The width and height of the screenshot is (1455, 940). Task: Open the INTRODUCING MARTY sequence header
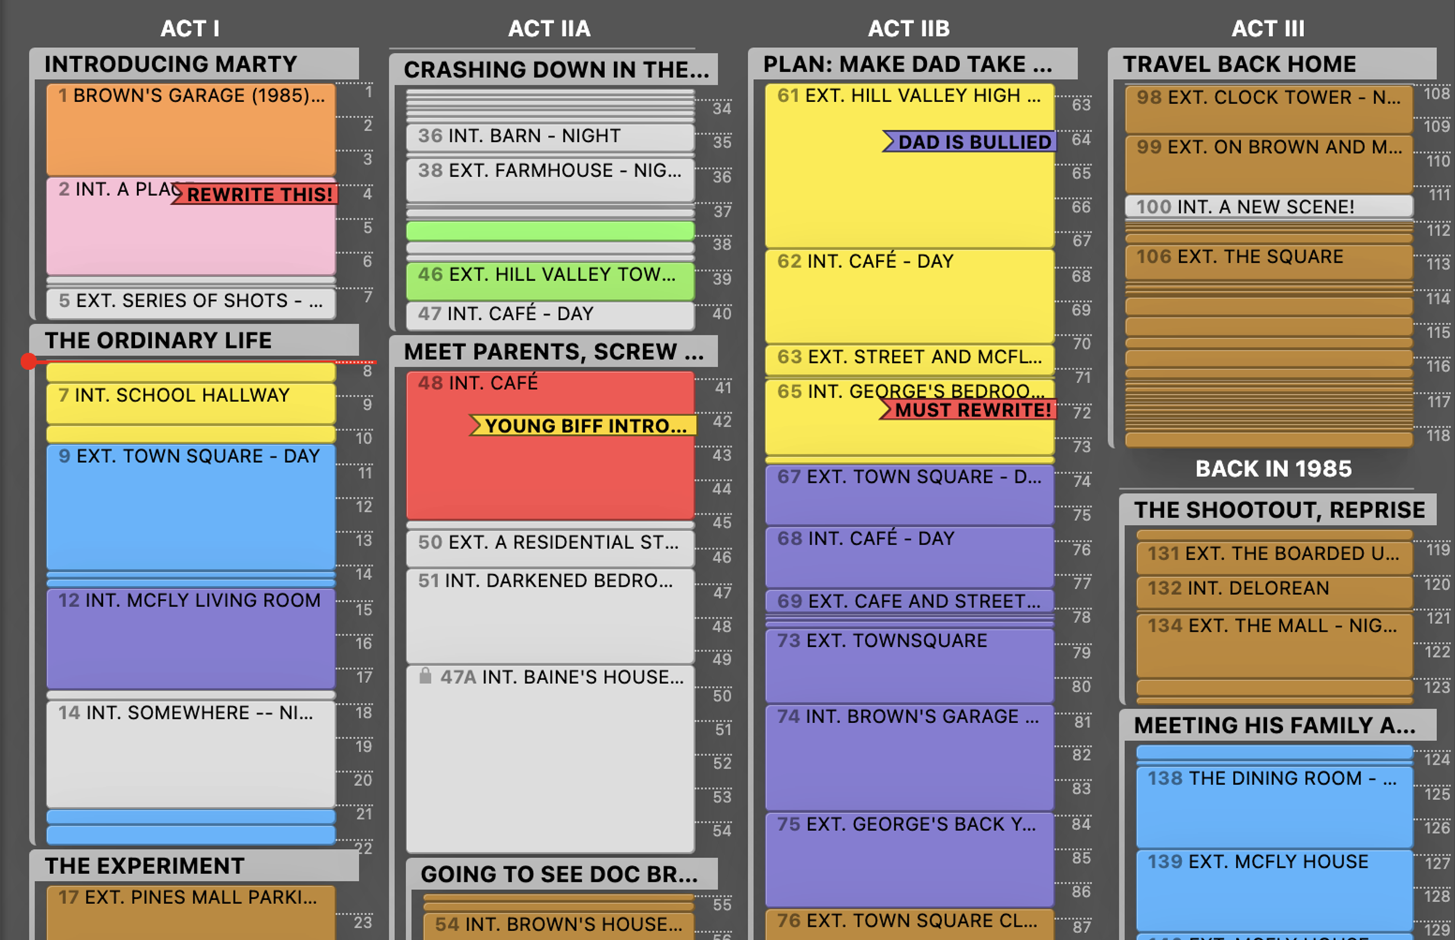[171, 64]
